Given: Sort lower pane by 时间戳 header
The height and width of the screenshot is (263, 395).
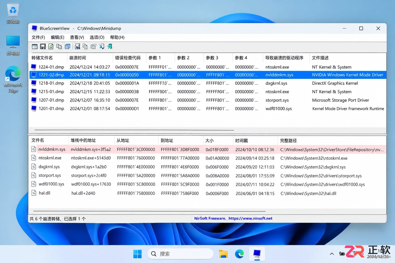Looking at the screenshot, I should click(255, 140).
